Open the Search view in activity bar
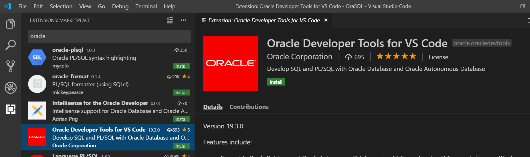This screenshot has height=157, width=530. [11, 45]
